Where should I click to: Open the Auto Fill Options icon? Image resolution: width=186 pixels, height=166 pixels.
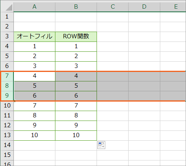click(x=101, y=145)
